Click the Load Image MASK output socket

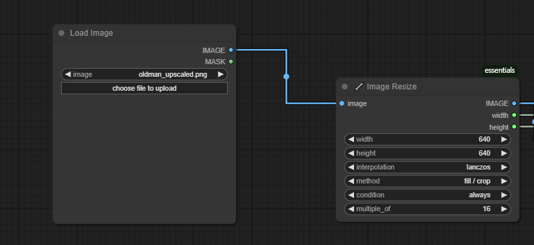[x=231, y=62]
